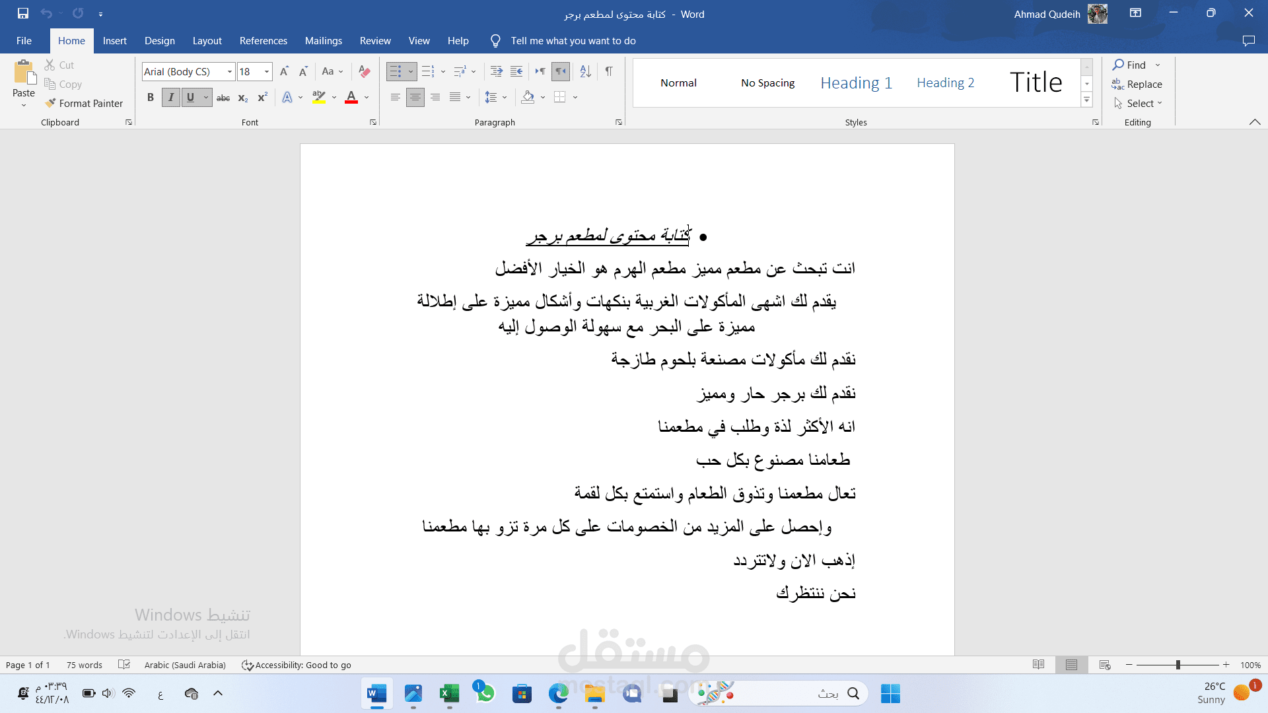Toggle Italic formatting off
This screenshot has height=713, width=1268.
click(171, 98)
